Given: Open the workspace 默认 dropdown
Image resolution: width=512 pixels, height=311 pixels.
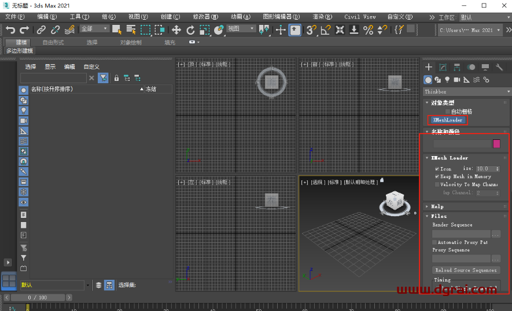Looking at the screenshot, I should coord(485,17).
